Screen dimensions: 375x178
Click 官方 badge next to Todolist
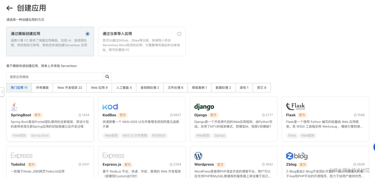click(31, 164)
